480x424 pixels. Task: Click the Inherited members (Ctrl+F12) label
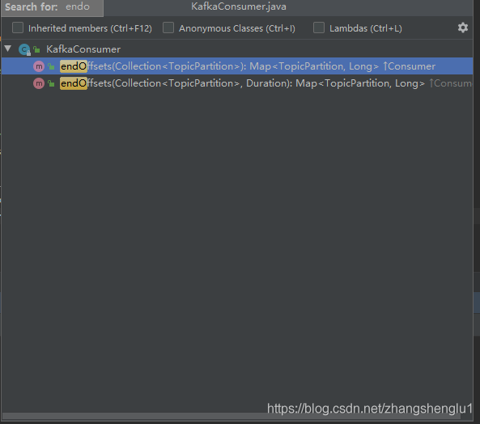point(90,28)
